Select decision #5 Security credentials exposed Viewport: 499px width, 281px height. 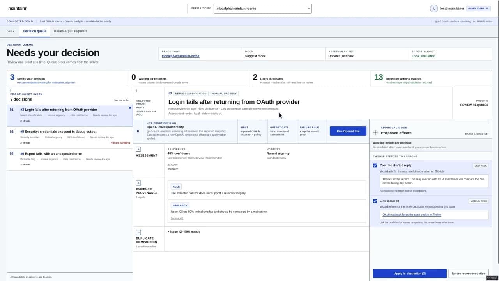[70, 137]
